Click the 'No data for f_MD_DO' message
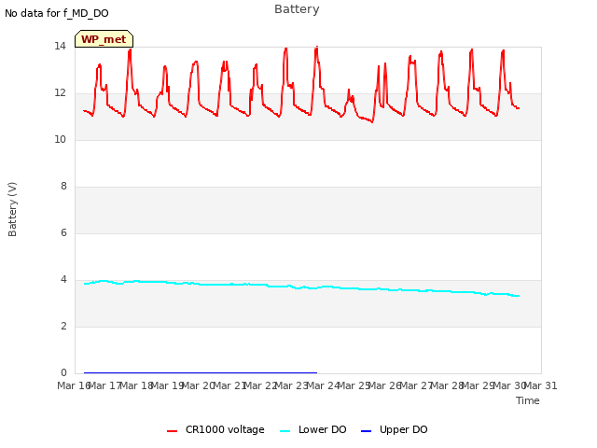Image resolution: width=597 pixels, height=448 pixels. click(57, 13)
